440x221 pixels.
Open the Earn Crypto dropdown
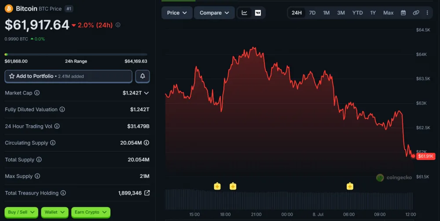pos(91,212)
